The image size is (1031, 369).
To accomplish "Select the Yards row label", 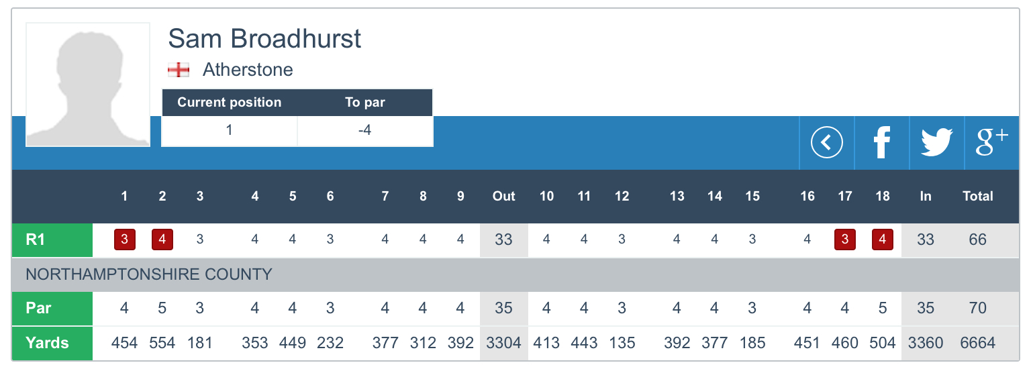I will click(52, 344).
